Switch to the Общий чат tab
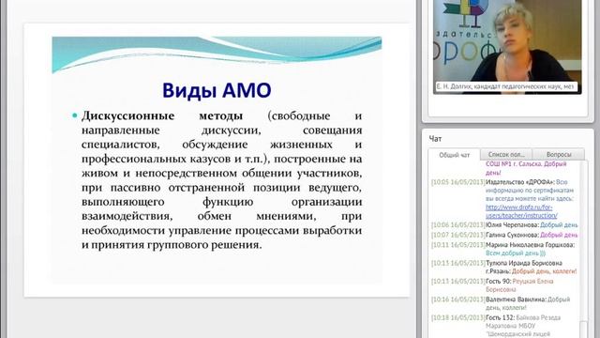The height and width of the screenshot is (338, 600). coord(454,155)
